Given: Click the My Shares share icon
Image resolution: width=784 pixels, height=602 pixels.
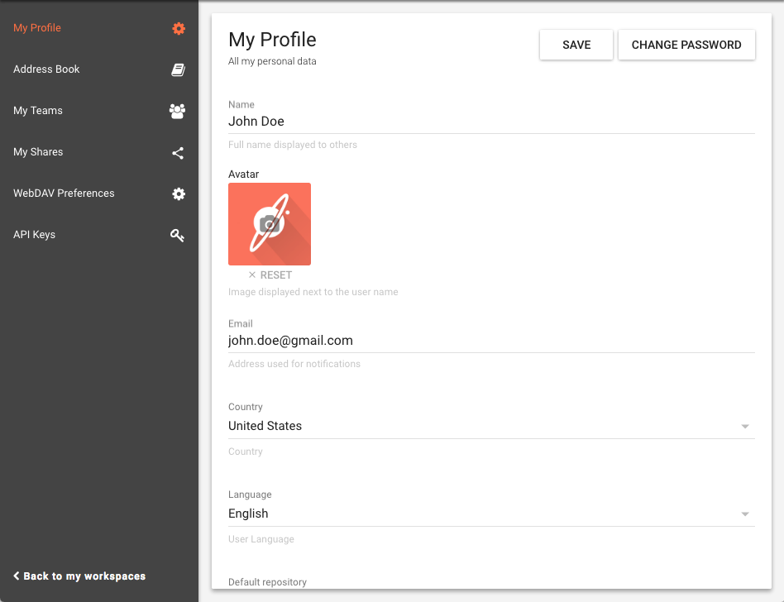Looking at the screenshot, I should point(178,153).
